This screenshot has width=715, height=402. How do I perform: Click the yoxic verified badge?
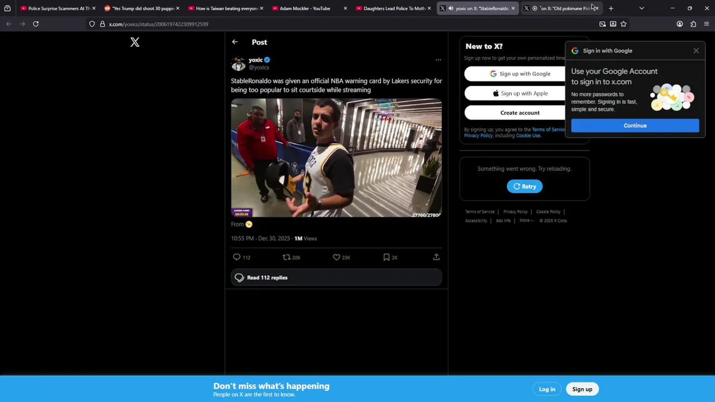[x=267, y=60]
